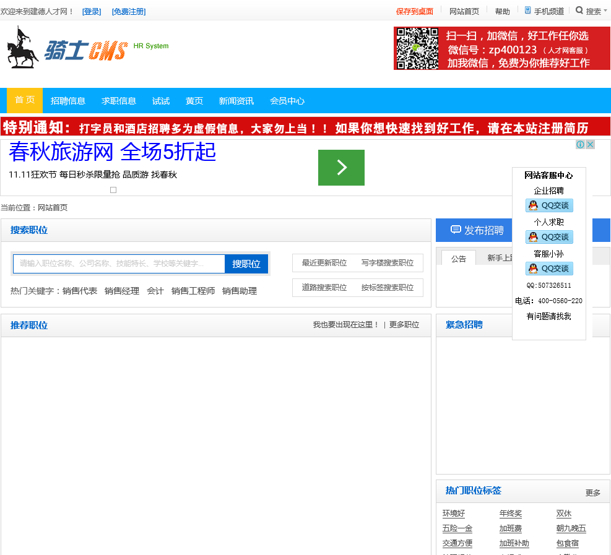Click the mobile channel phone icon

pyautogui.click(x=527, y=11)
